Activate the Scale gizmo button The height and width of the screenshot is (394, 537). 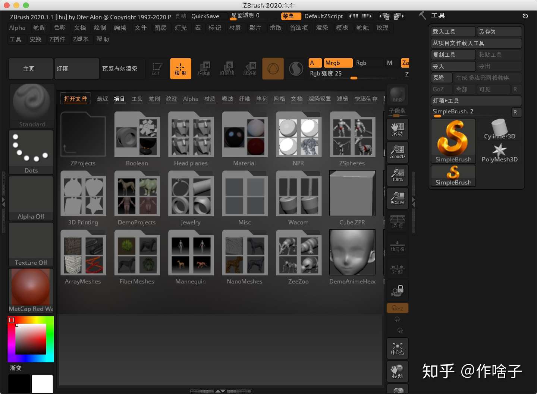[227, 69]
